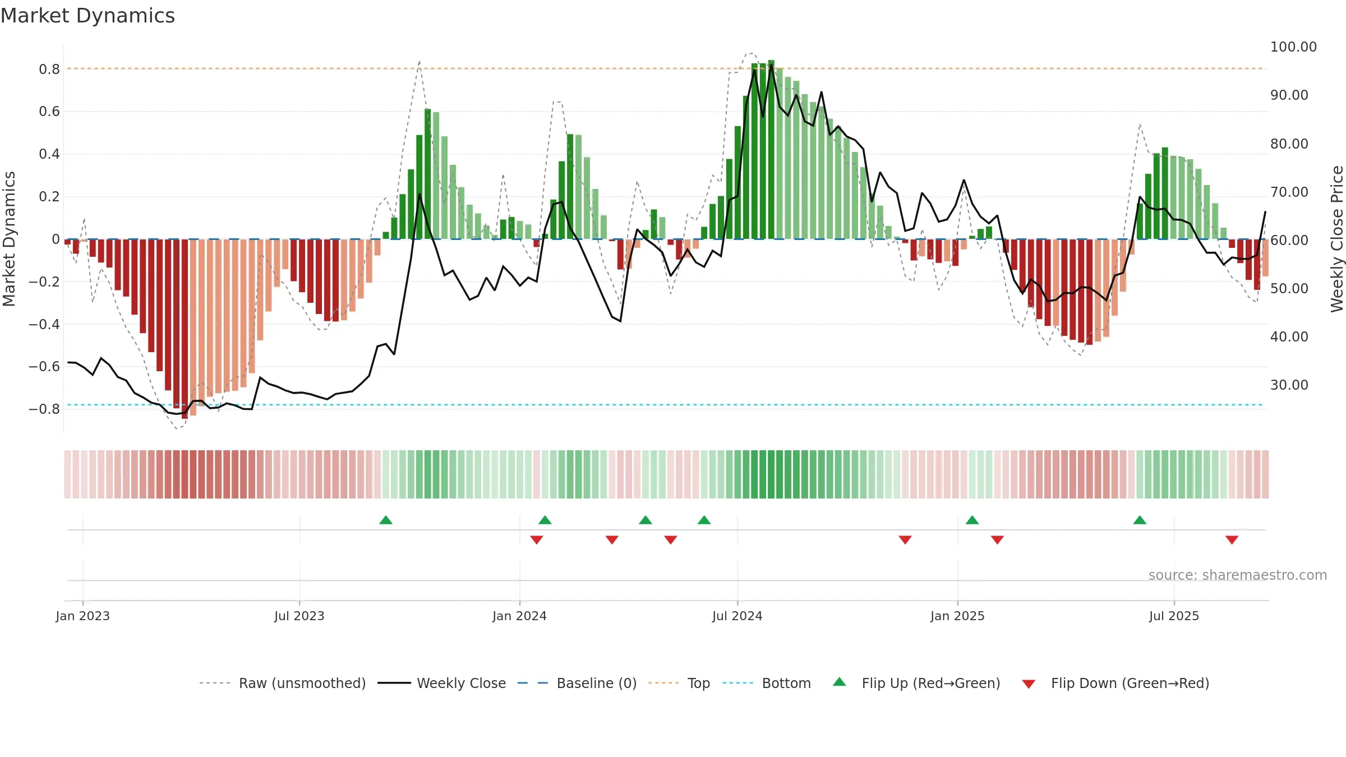
Task: Click the 0.6 left axis tick label
Action: pos(49,112)
